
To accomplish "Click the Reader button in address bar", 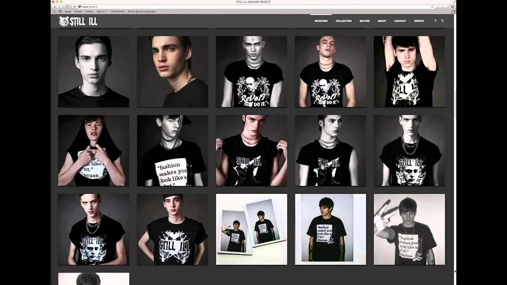I will (441, 7).
